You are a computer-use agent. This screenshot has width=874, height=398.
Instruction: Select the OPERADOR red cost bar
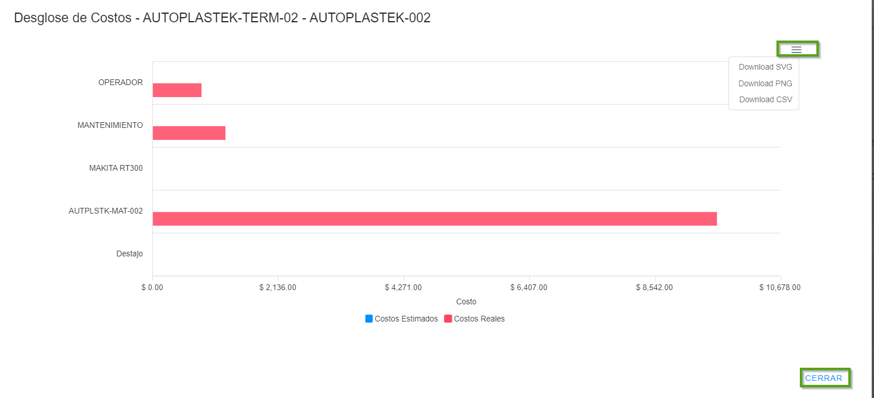(177, 90)
